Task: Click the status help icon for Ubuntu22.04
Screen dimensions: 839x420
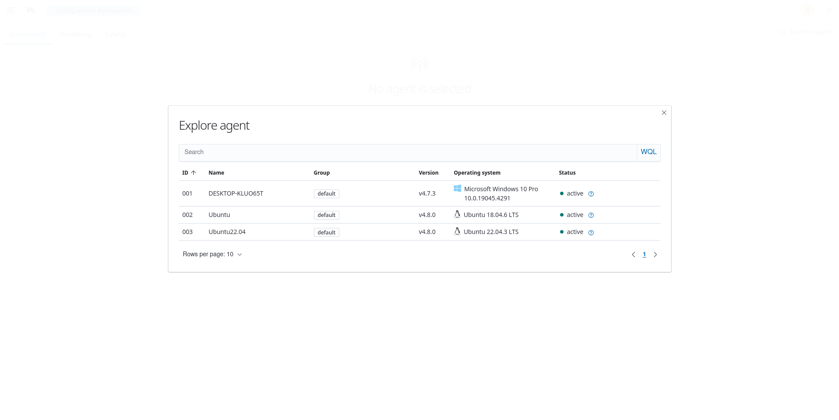Action: [591, 233]
